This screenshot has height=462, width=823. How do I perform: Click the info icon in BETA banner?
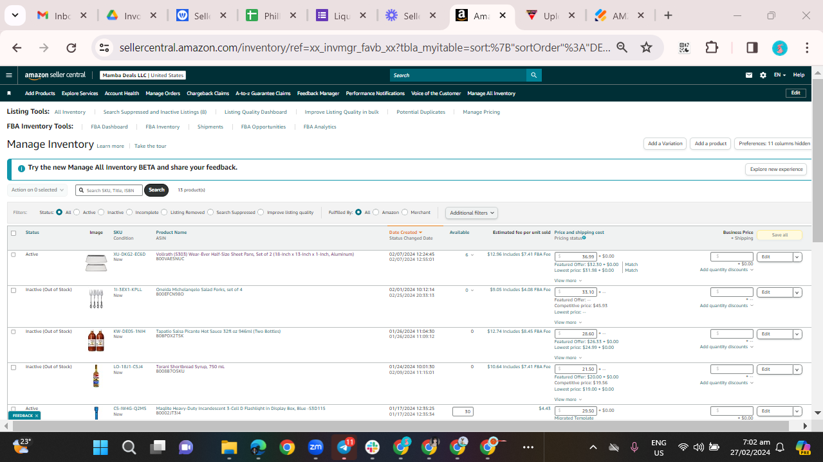(22, 168)
